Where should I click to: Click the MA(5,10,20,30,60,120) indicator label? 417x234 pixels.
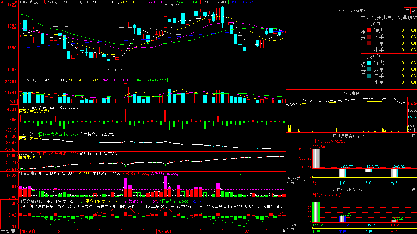[69, 2]
